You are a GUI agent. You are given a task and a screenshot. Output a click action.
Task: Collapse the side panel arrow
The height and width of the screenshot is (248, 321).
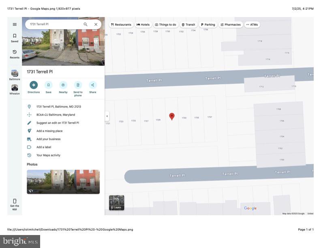[x=107, y=116]
